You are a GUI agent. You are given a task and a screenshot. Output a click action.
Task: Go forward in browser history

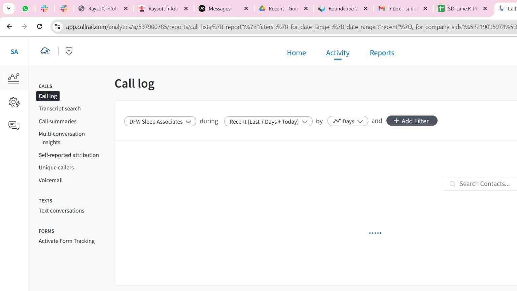24,26
